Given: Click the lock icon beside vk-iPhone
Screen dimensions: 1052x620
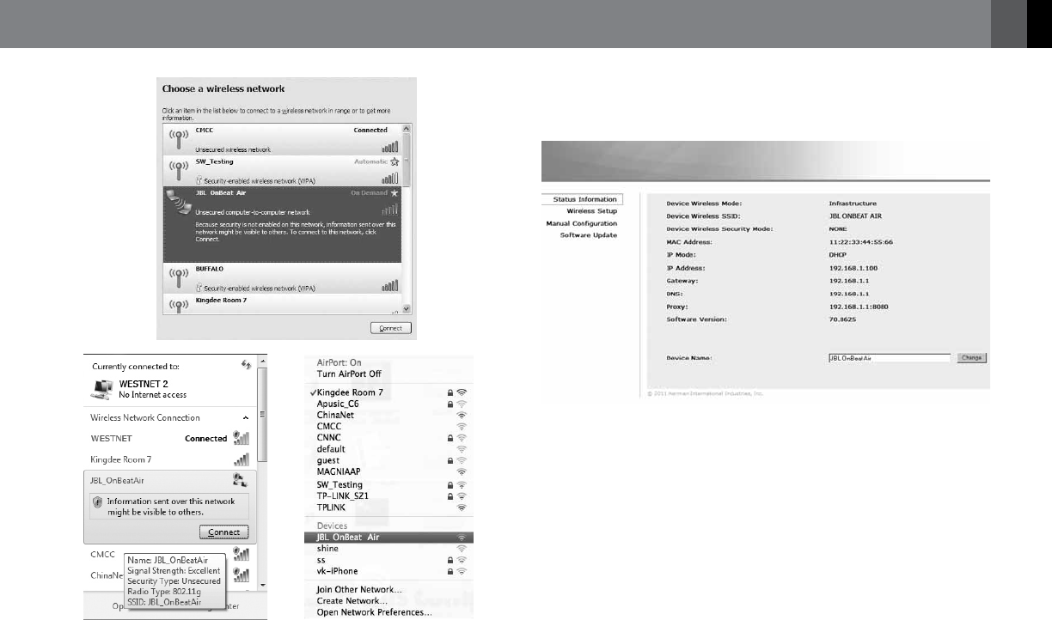Looking at the screenshot, I should 450,571.
